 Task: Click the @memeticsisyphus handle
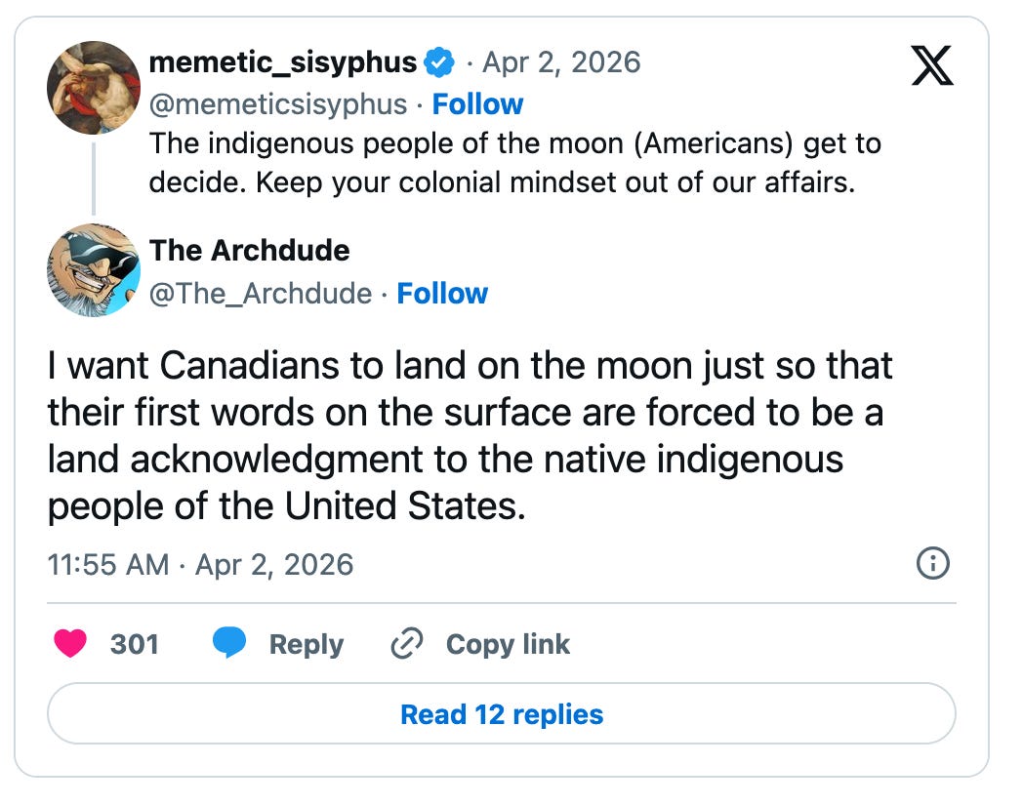click(278, 104)
